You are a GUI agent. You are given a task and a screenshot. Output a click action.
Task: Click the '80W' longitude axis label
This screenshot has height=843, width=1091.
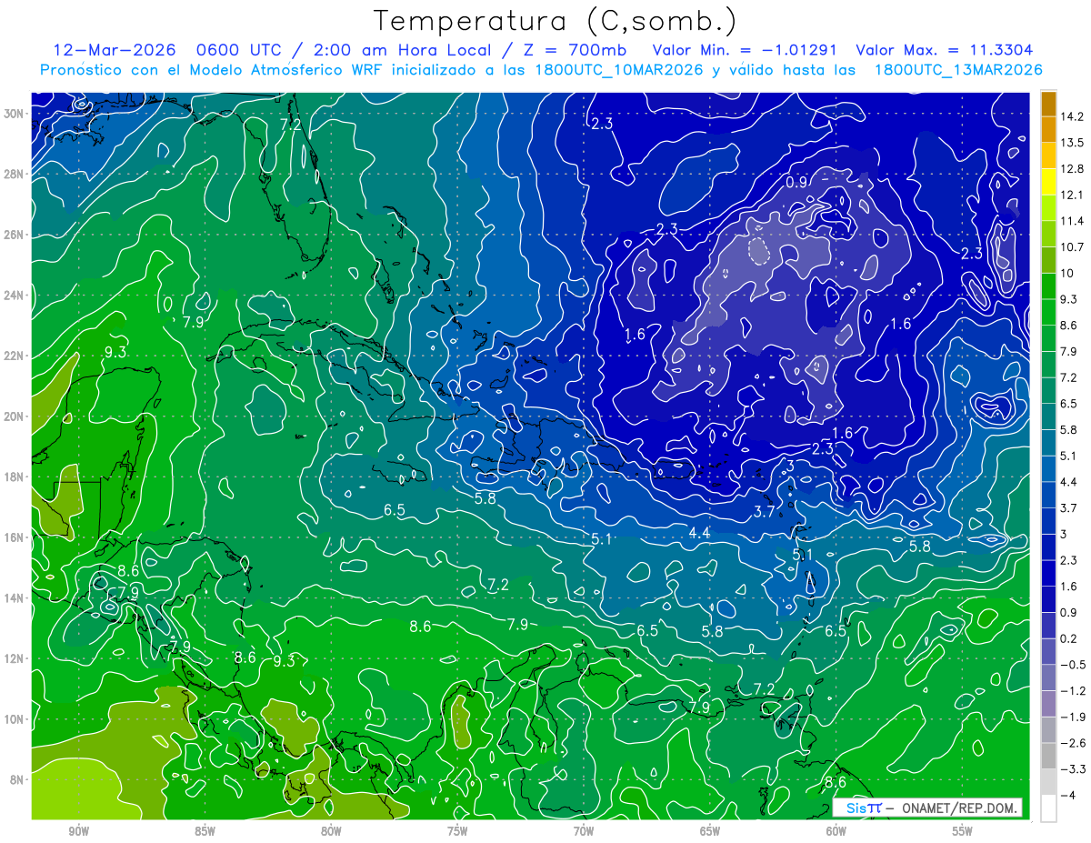click(x=331, y=831)
